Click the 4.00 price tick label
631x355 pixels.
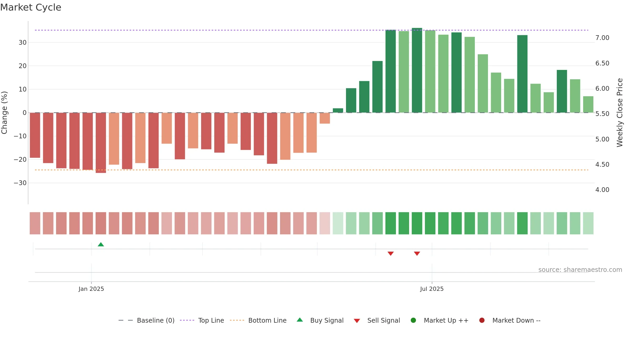coord(602,190)
